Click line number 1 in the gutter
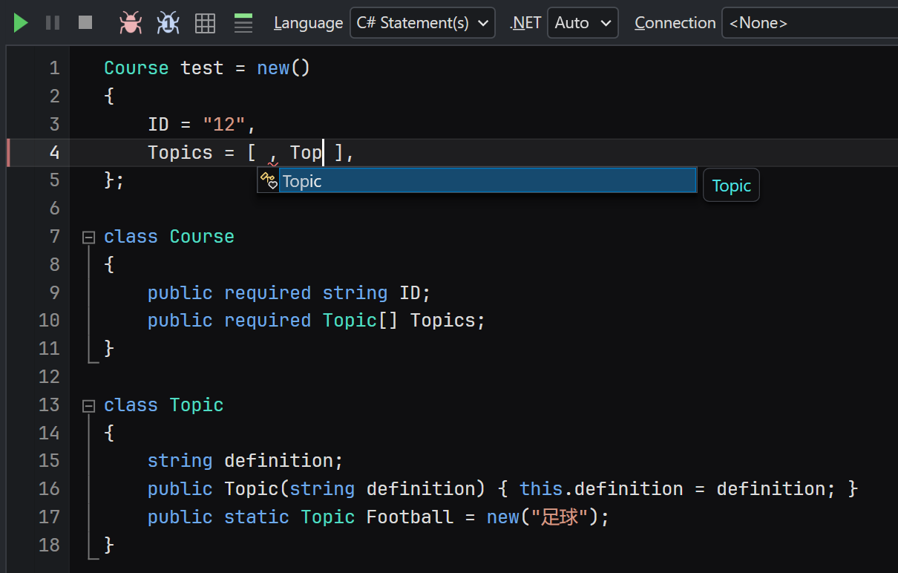The image size is (898, 573). pyautogui.click(x=54, y=68)
